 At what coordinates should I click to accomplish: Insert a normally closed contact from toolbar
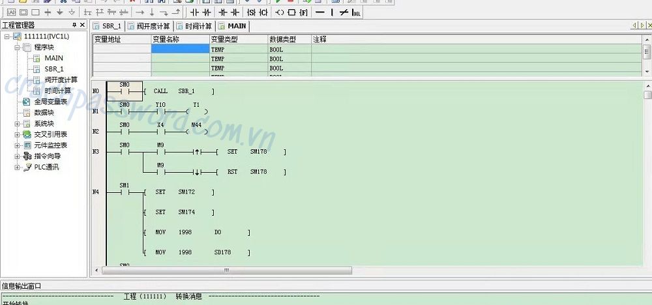(x=207, y=12)
